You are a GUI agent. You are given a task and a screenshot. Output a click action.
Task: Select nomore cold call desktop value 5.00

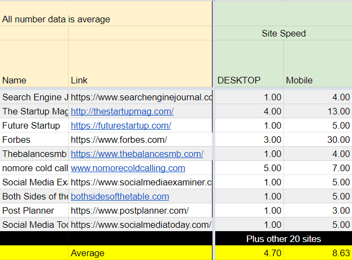click(249, 168)
